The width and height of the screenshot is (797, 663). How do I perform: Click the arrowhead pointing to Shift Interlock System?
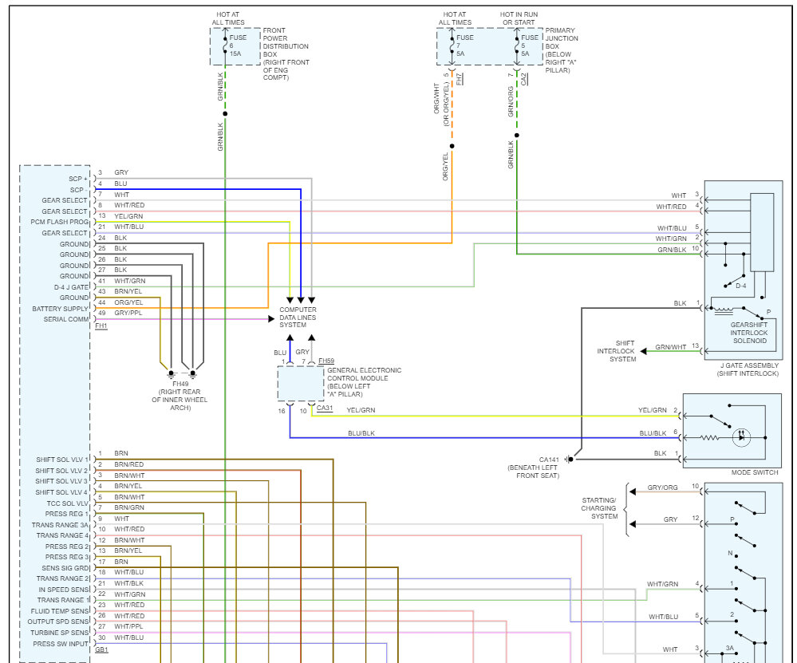(x=644, y=351)
